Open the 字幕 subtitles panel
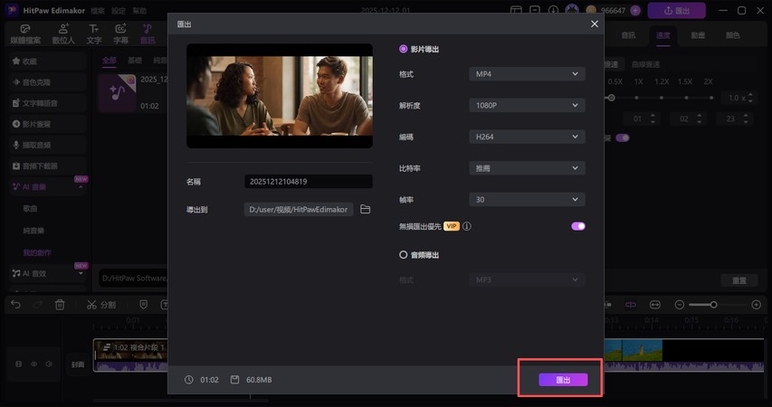772x407 pixels. tap(120, 34)
